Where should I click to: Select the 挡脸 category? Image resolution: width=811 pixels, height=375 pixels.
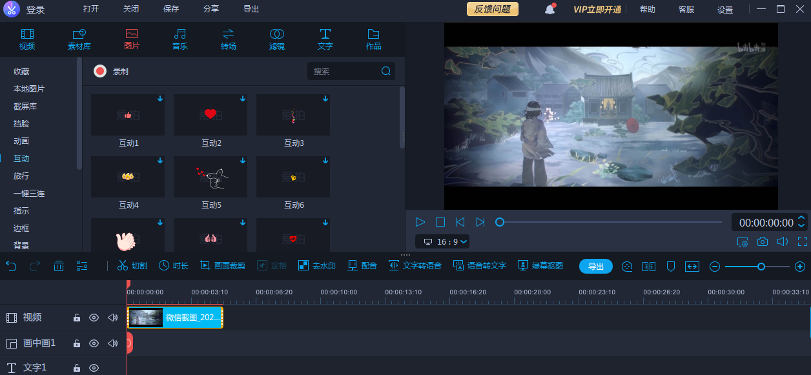[21, 123]
